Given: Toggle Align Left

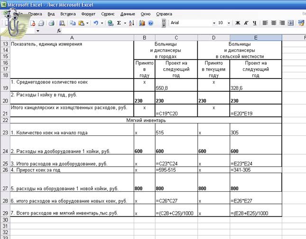Looking at the screenshot, I should tap(265, 23).
